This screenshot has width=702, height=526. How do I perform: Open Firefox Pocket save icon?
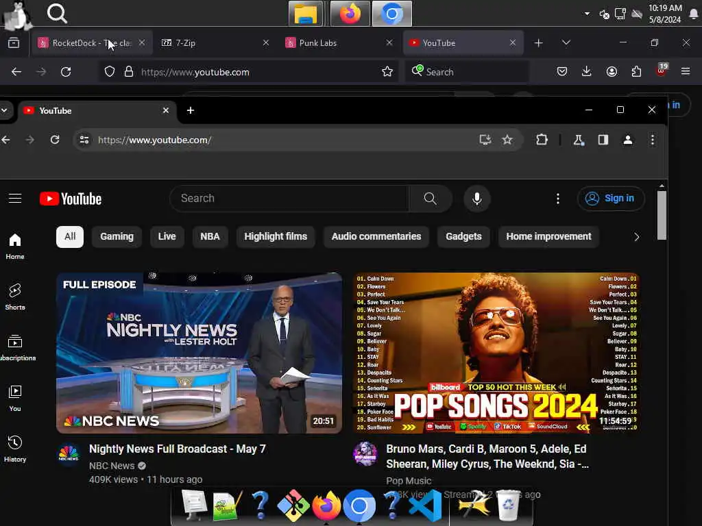click(562, 71)
